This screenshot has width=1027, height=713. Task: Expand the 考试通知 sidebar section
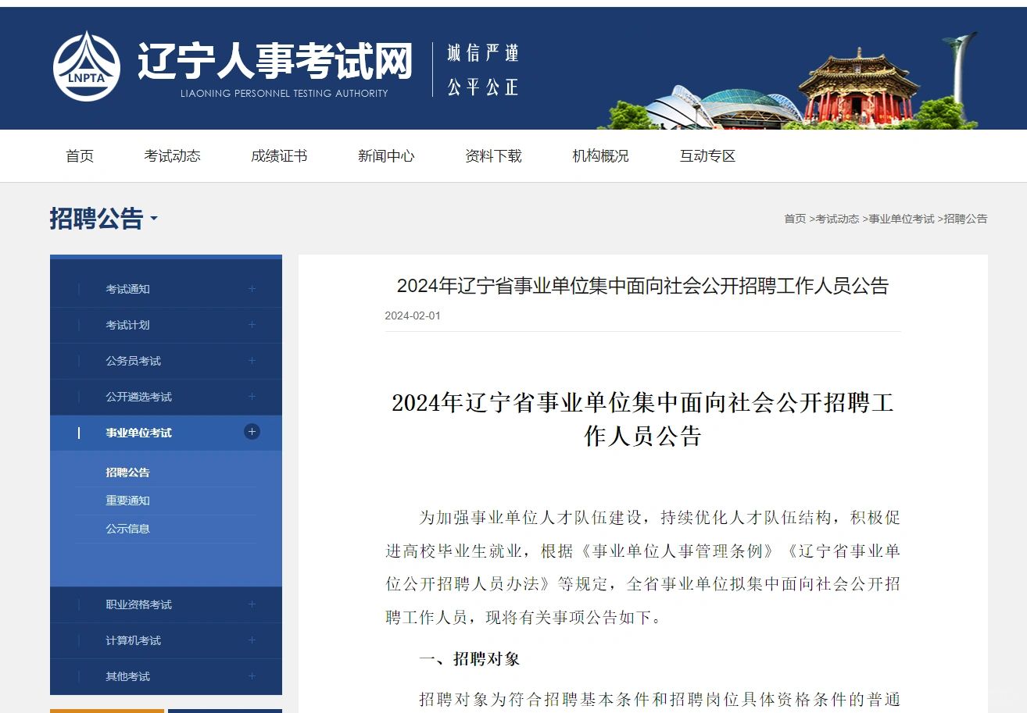pyautogui.click(x=251, y=288)
